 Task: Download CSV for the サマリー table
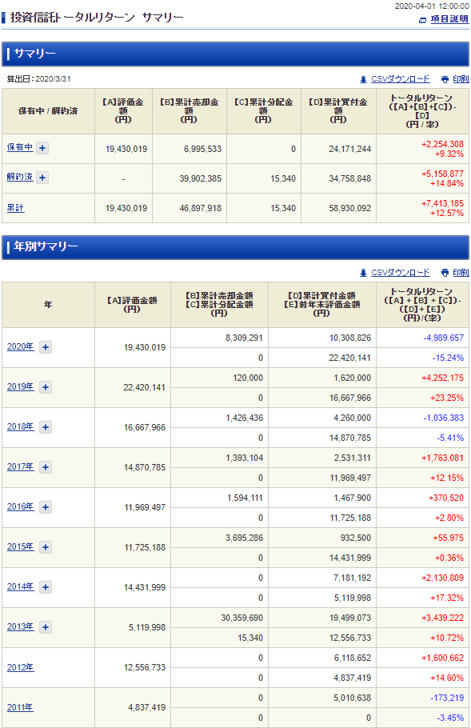tap(400, 79)
